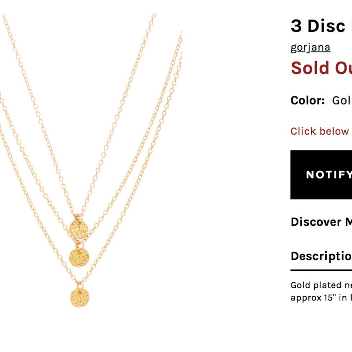Click the product title starting with 3 Disc
The width and height of the screenshot is (352, 352).
tap(319, 25)
